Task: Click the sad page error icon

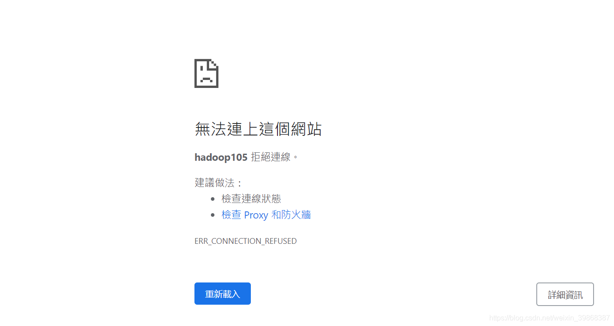Action: coord(206,73)
